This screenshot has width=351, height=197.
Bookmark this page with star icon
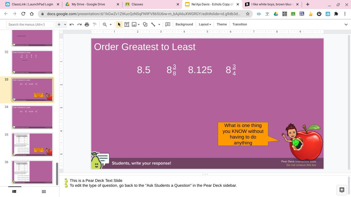tap(248, 14)
